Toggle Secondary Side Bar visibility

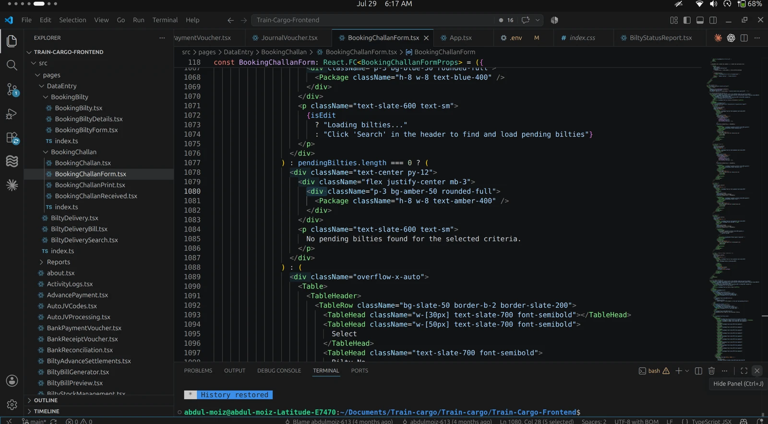[713, 20]
